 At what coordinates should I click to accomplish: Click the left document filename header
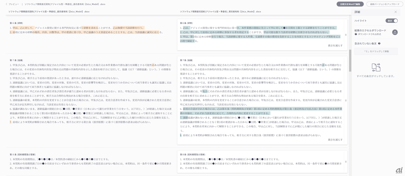click(x=49, y=11)
